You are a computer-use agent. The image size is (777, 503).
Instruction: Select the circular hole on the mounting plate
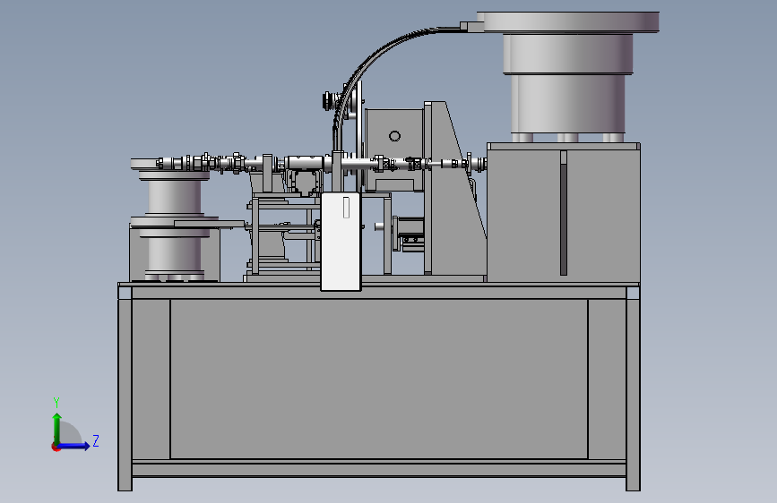pyautogui.click(x=394, y=136)
